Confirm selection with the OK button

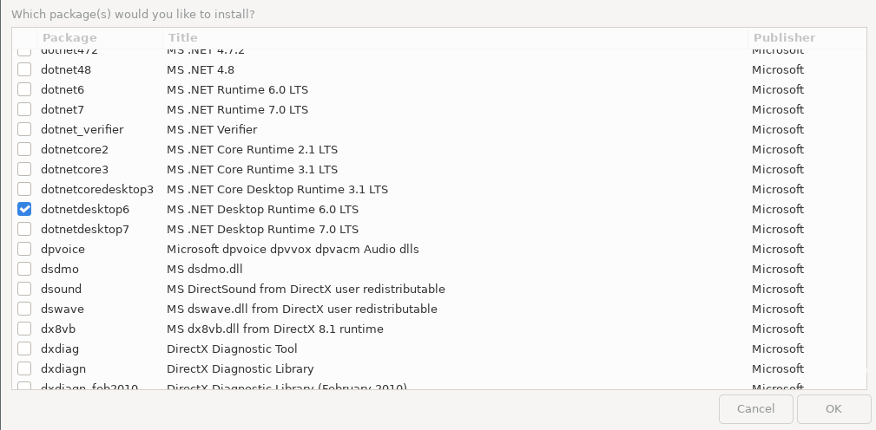coord(833,408)
